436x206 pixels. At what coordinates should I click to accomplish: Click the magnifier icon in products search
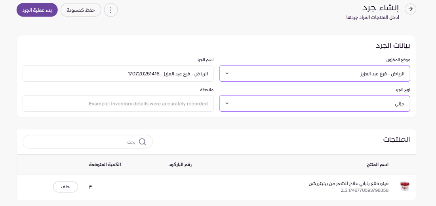143,142
